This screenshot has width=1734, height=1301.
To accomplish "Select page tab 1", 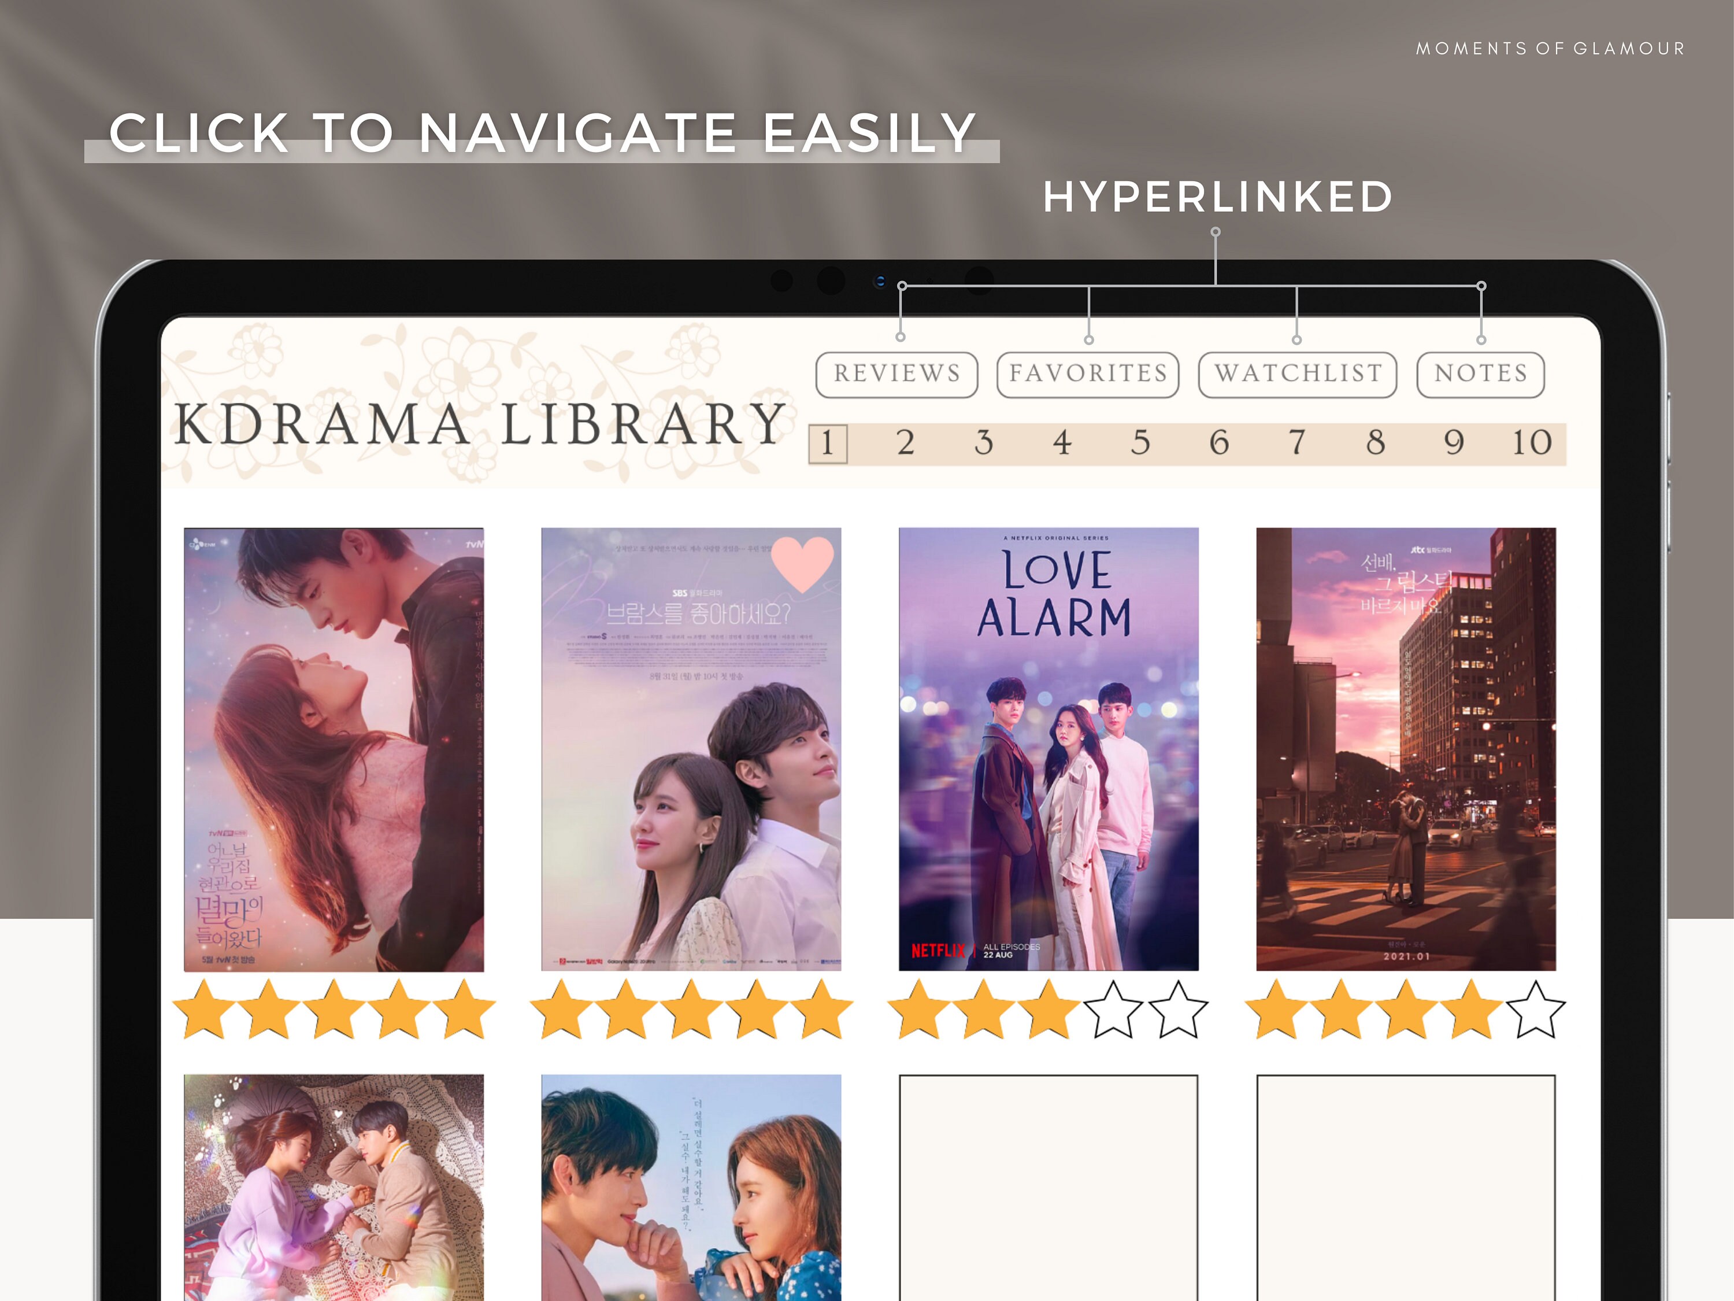I will coord(828,443).
